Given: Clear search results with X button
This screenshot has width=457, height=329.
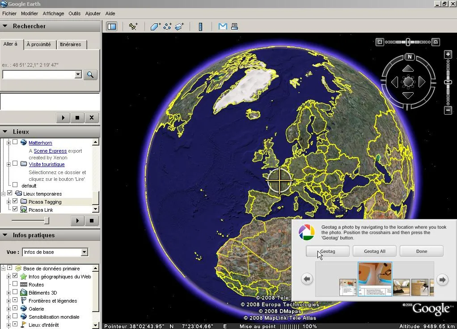Looking at the screenshot, I should 92,118.
